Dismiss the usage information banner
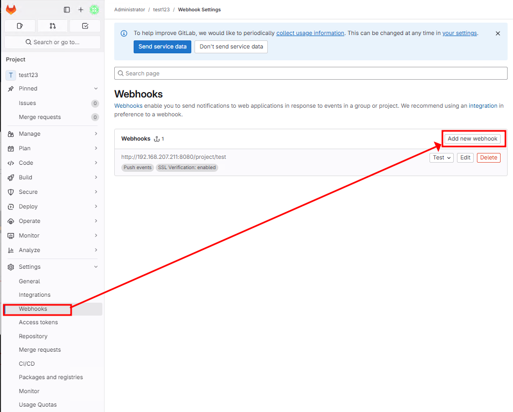 click(497, 33)
